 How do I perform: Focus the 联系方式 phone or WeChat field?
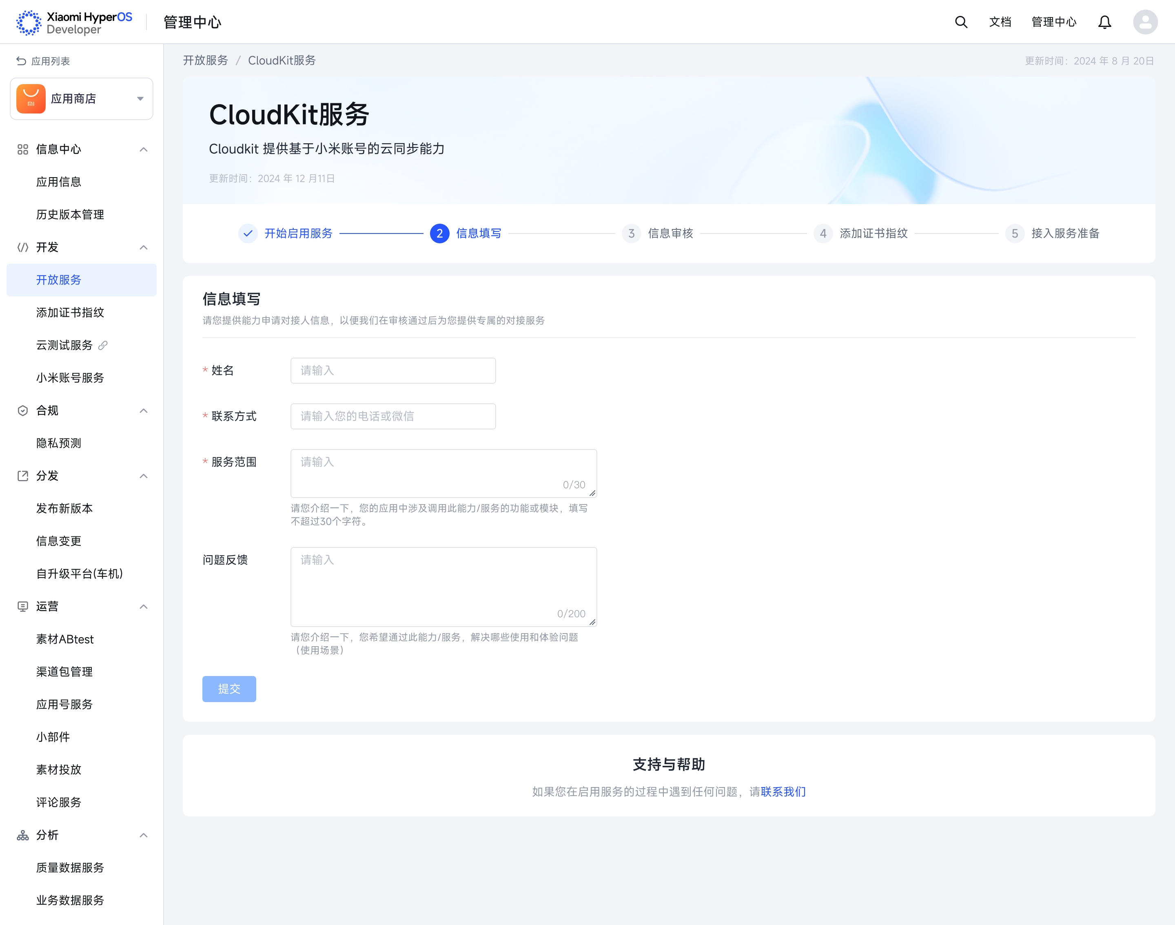393,416
